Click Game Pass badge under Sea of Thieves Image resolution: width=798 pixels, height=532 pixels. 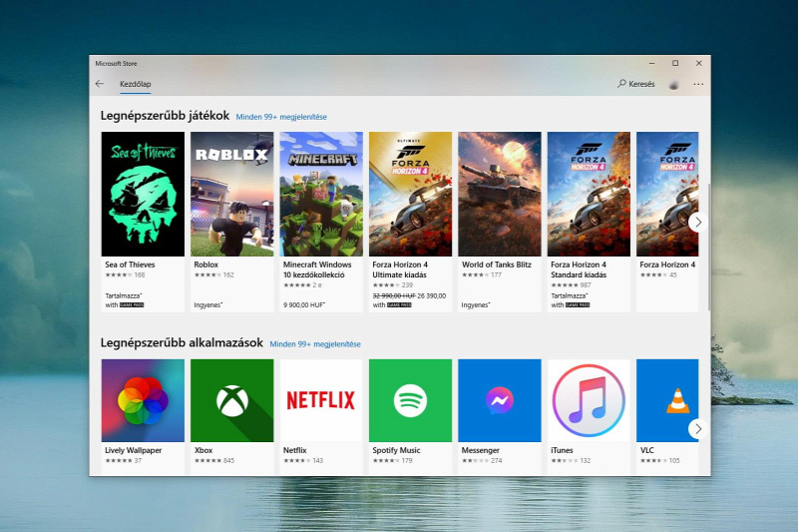click(132, 305)
